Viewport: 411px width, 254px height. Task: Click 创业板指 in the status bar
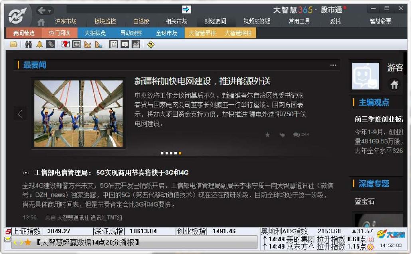(192, 231)
